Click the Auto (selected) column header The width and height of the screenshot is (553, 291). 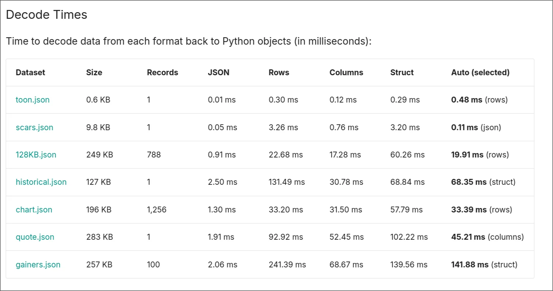tap(480, 73)
